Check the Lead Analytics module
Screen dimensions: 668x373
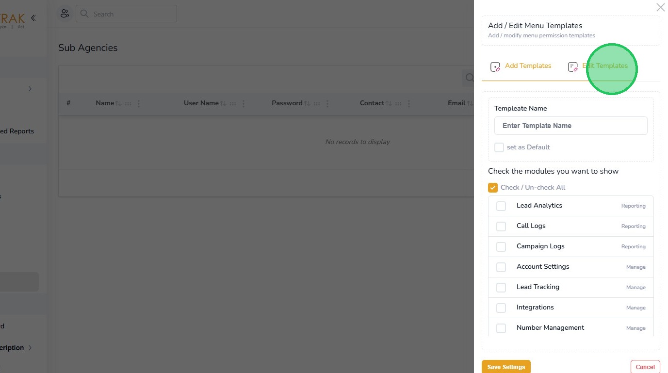click(501, 206)
